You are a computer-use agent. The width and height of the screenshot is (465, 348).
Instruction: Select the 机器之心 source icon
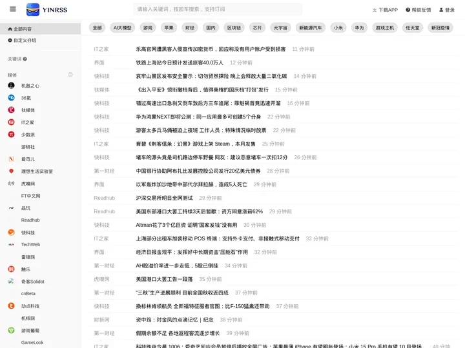11,86
